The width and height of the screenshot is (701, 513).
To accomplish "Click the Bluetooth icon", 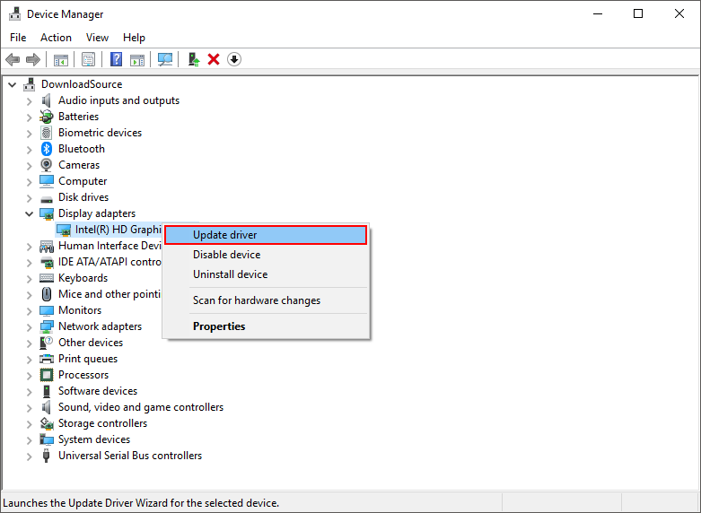I will tap(47, 149).
